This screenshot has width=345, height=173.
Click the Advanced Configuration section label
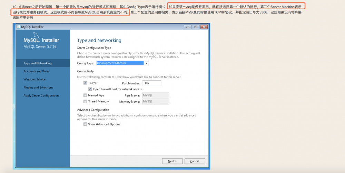pyautogui.click(x=93, y=110)
